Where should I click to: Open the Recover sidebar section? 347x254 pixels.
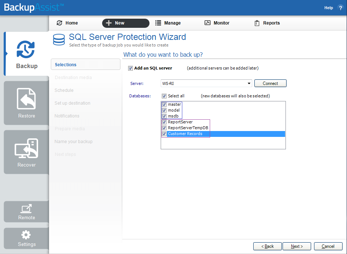[x=26, y=152]
